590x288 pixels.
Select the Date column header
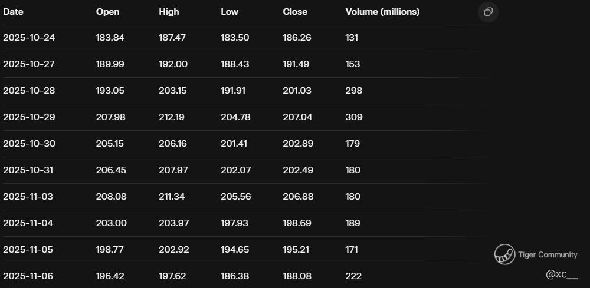tap(13, 12)
